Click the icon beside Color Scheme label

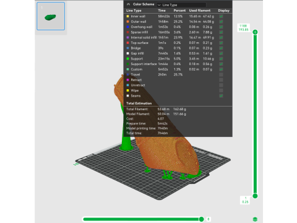[x=128, y=4]
